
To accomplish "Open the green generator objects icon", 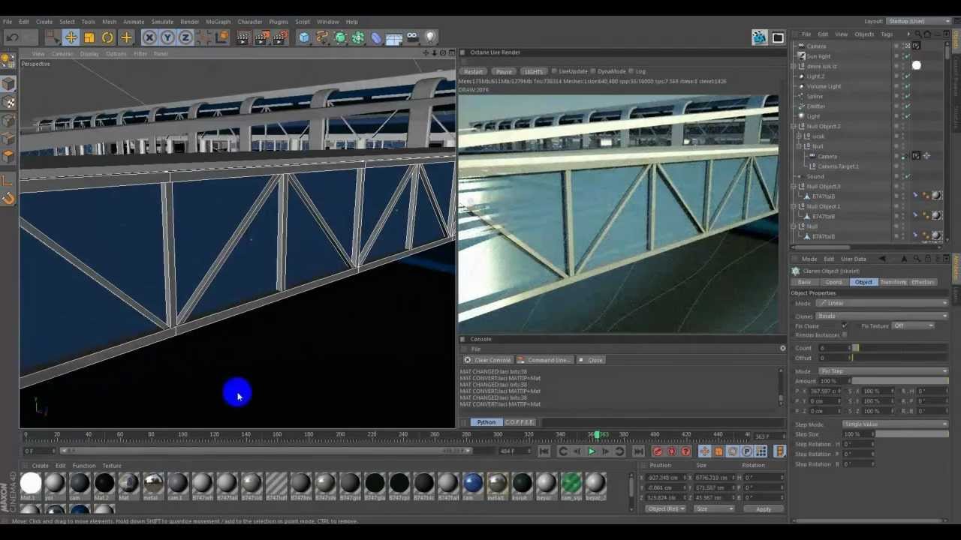I will click(x=340, y=37).
